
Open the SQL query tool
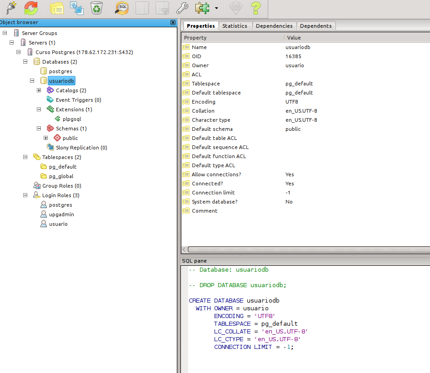pos(121,8)
